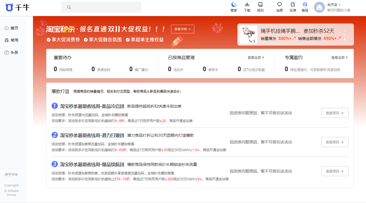Click the 爆款打造 heading
This screenshot has width=366, height=203.
pyautogui.click(x=60, y=91)
